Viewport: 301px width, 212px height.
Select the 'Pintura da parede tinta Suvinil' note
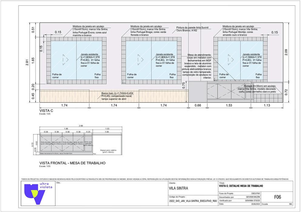point(192,29)
